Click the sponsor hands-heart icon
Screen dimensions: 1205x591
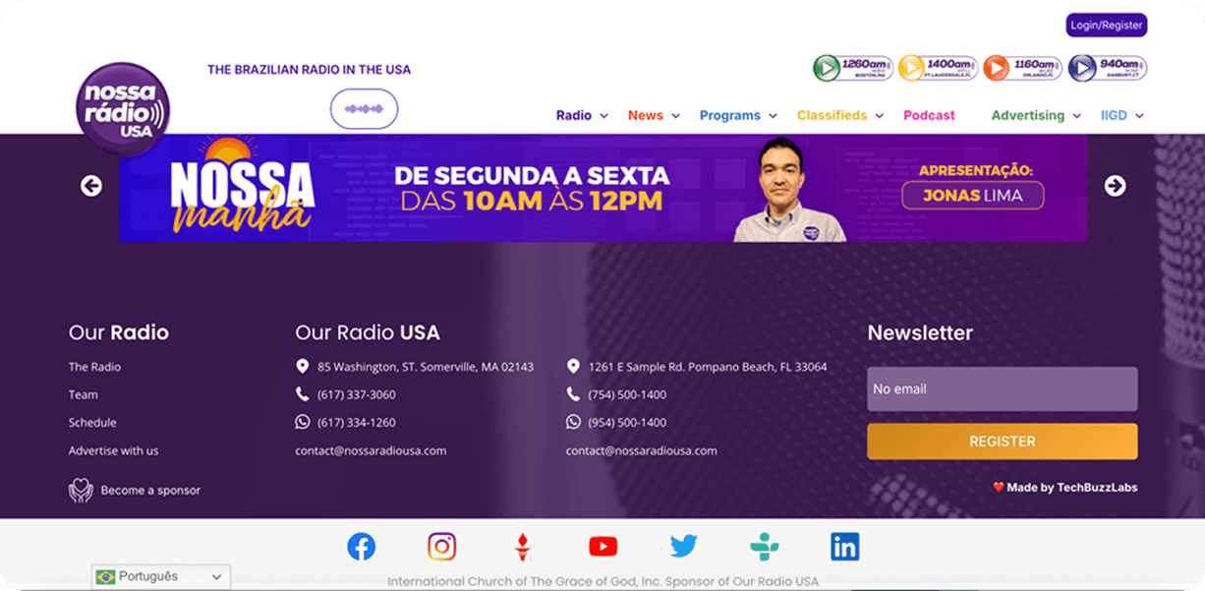point(81,490)
